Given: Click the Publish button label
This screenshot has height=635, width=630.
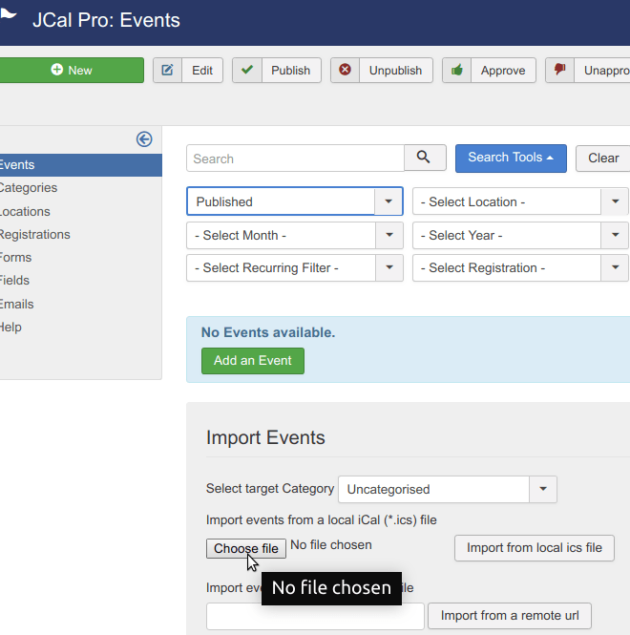Looking at the screenshot, I should [x=291, y=71].
